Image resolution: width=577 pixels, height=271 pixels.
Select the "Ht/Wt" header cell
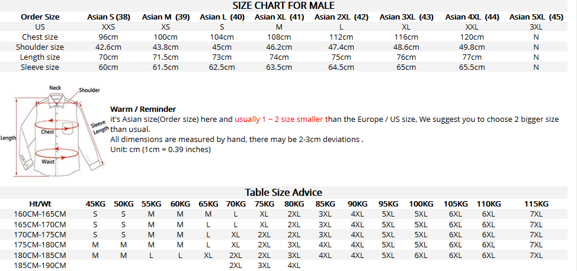(x=40, y=204)
